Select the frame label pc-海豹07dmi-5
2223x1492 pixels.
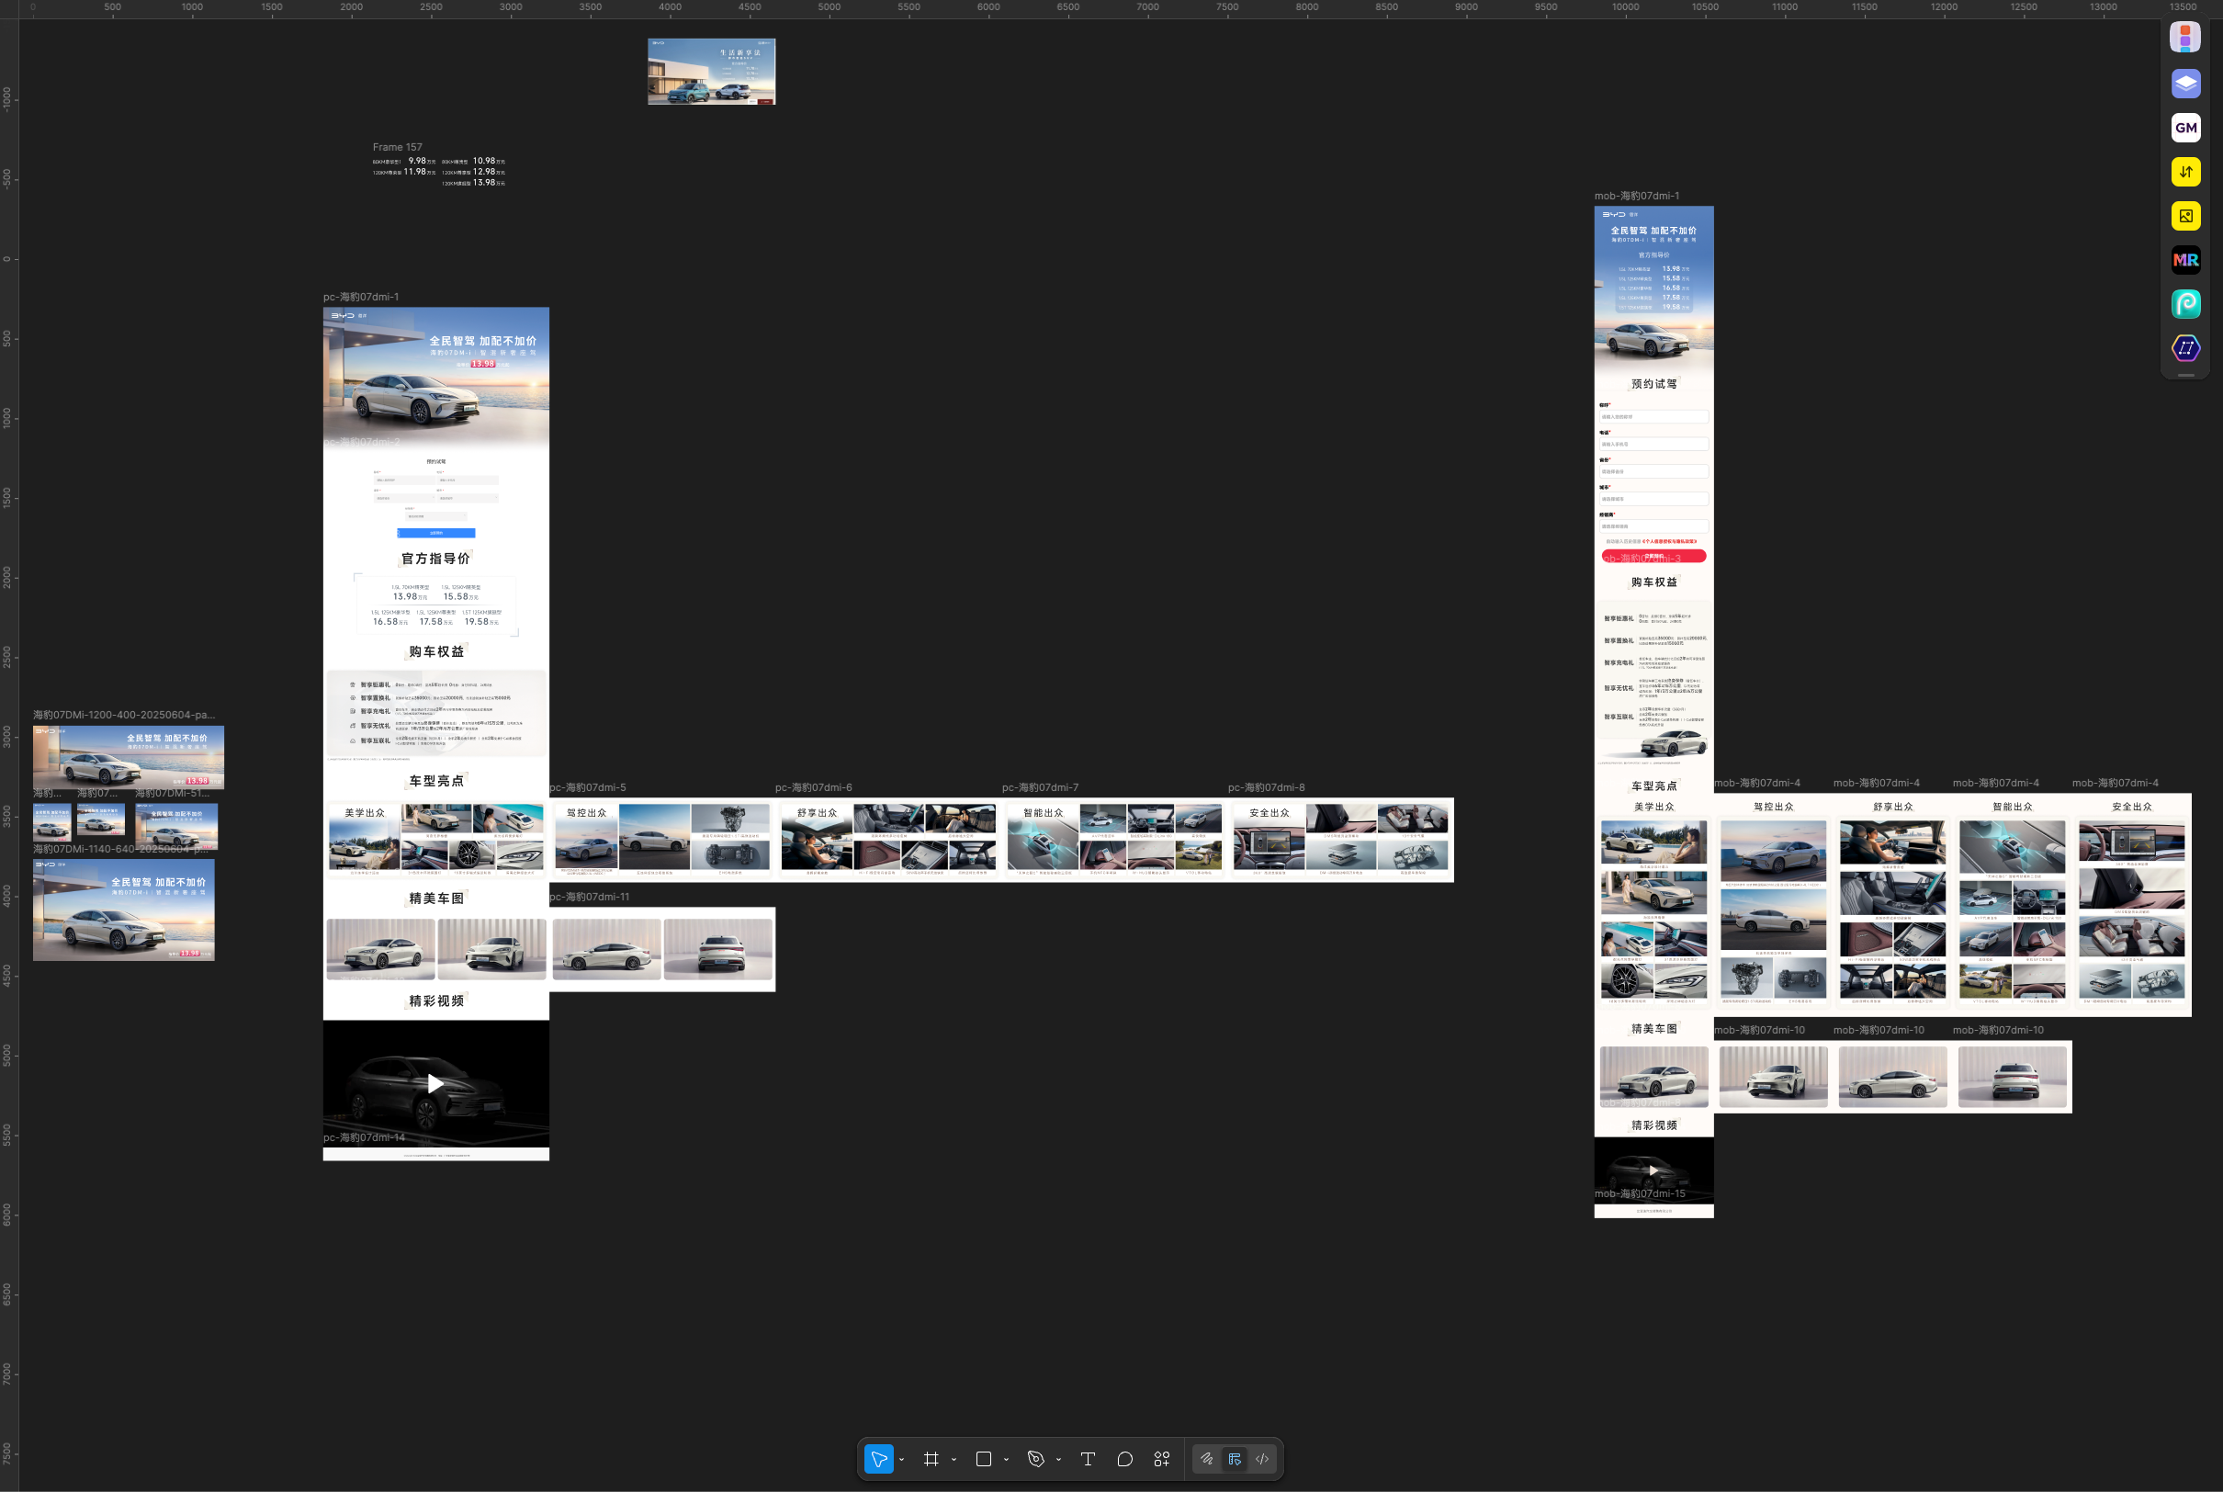coord(588,788)
